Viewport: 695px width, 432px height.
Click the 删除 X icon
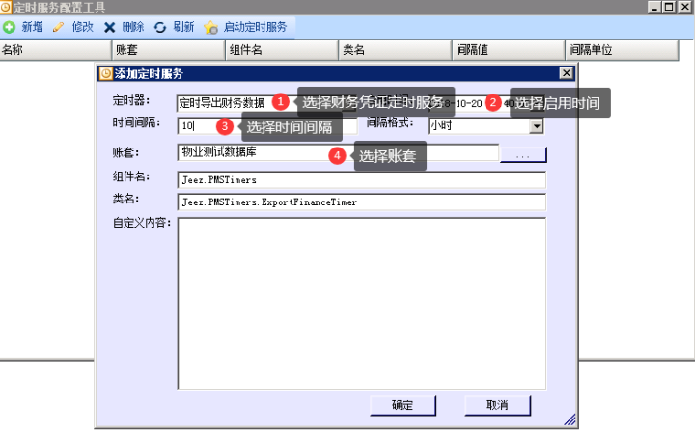tap(109, 27)
